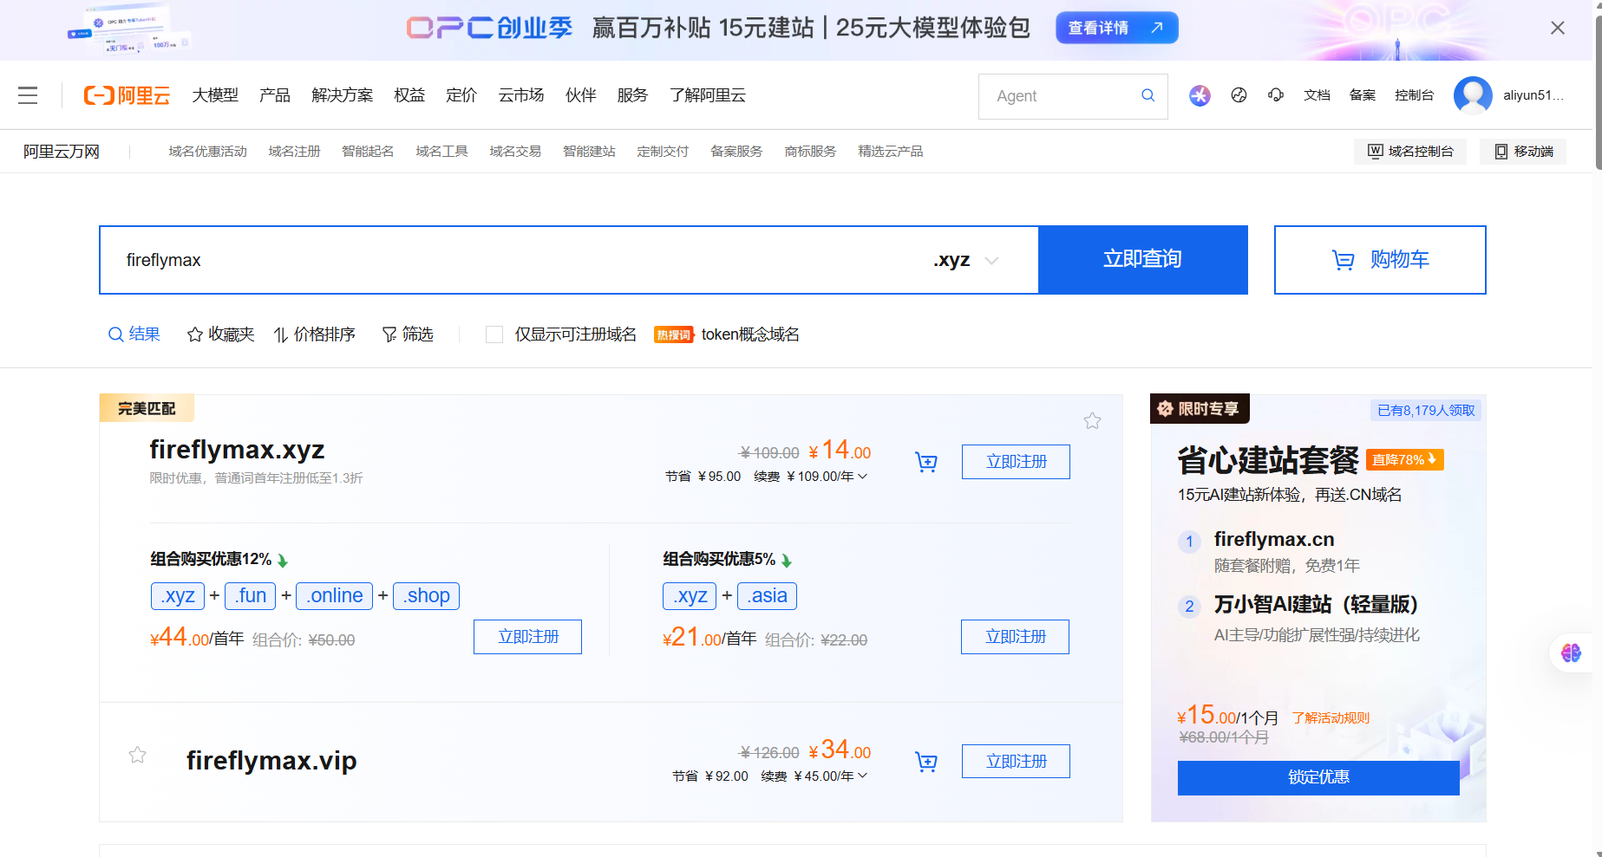Open the hamburger navigation menu
This screenshot has height=857, width=1602.
[28, 95]
